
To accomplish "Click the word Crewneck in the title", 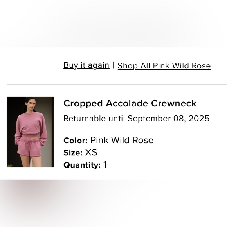I will pos(174,103).
